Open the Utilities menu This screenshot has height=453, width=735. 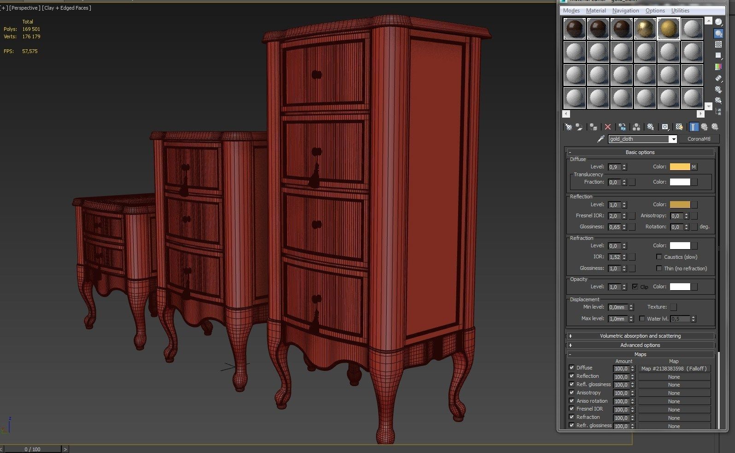(x=680, y=11)
